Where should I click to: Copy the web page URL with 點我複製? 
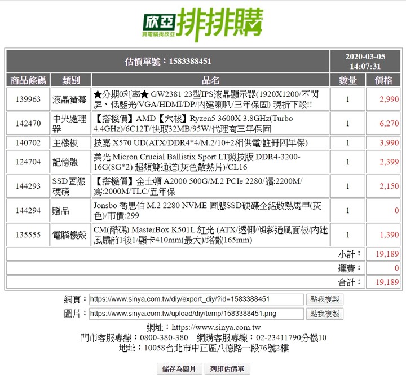pos(324,299)
